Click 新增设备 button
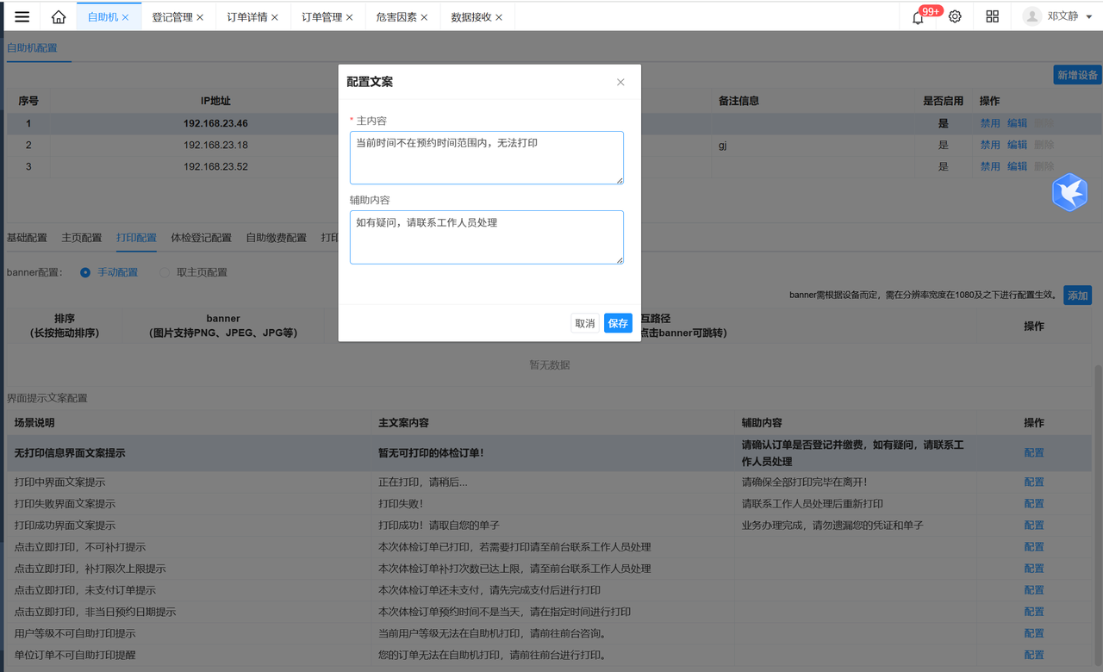 [x=1077, y=75]
